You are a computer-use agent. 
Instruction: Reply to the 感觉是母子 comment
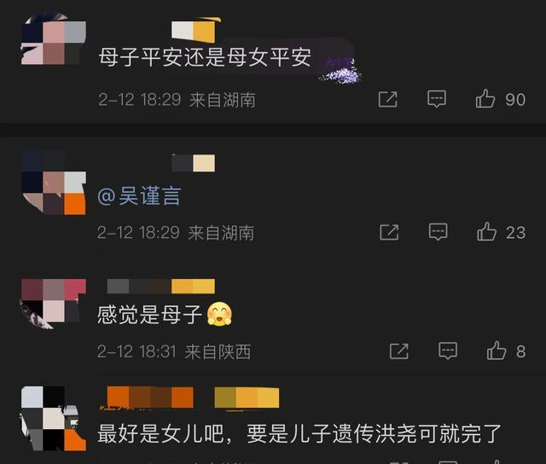pos(448,351)
